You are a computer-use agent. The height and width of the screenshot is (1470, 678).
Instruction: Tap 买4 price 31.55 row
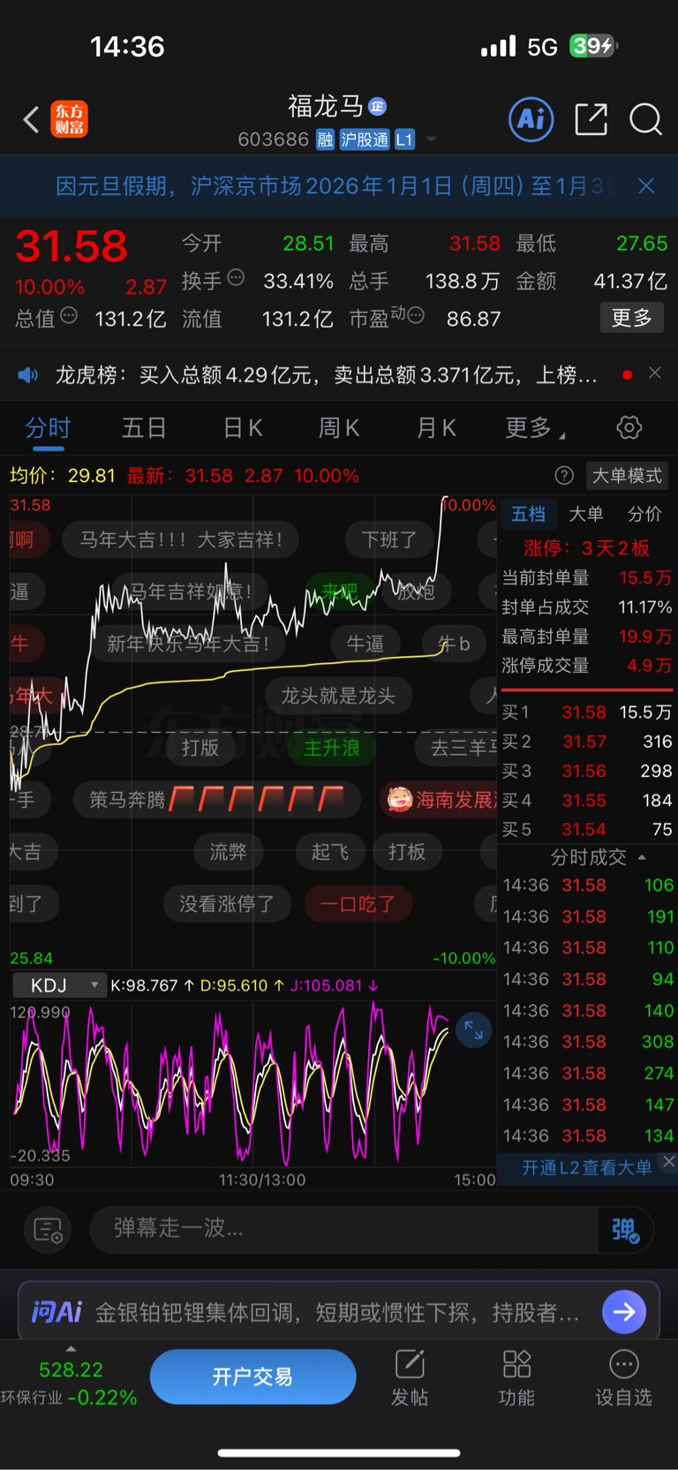[587, 800]
